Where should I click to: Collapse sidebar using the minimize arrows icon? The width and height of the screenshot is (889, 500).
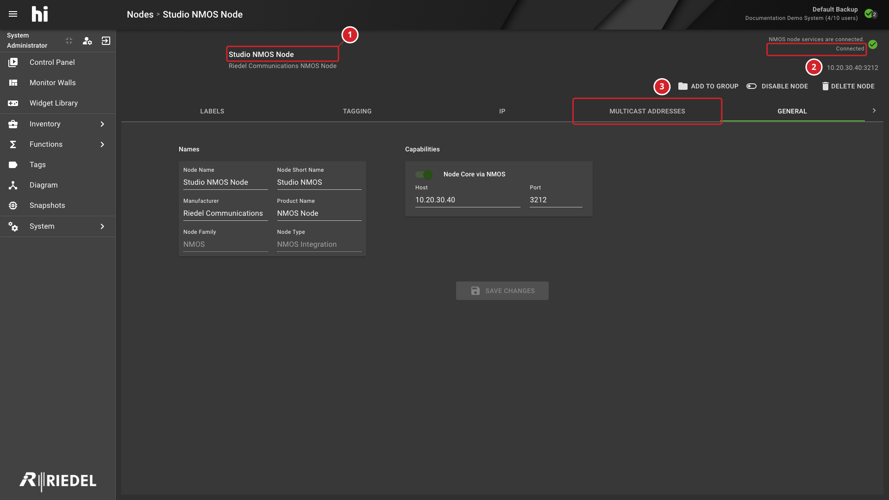click(69, 41)
